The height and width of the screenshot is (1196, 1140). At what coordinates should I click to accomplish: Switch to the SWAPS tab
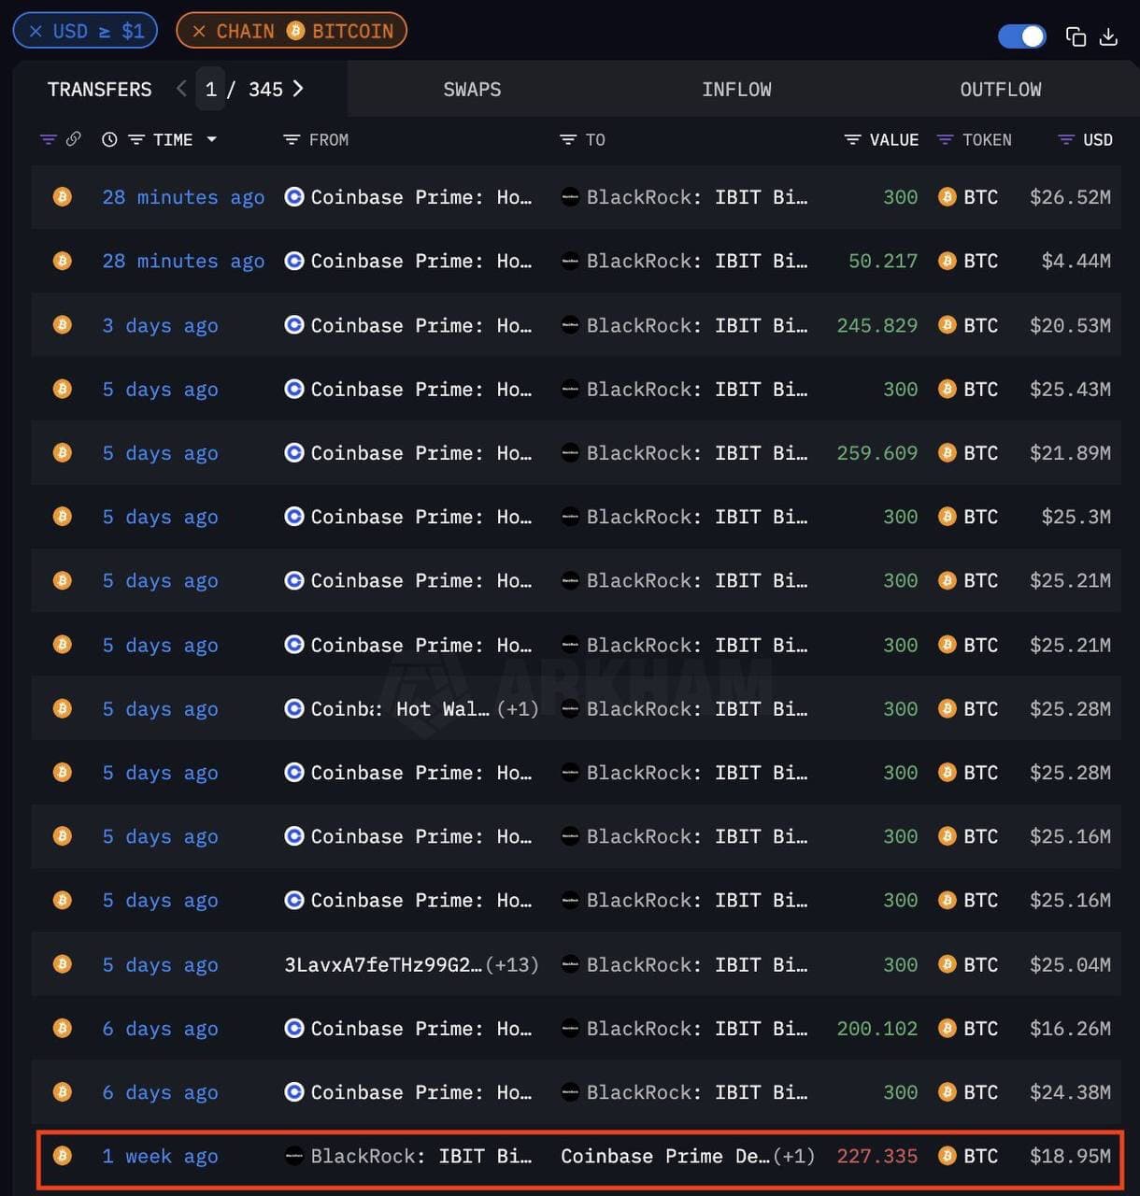[472, 90]
